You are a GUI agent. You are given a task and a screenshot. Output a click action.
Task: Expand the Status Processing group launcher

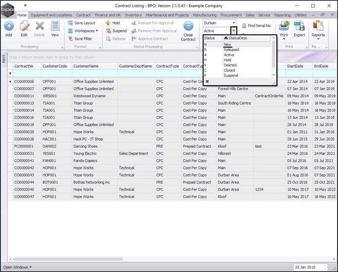pyautogui.click(x=197, y=47)
